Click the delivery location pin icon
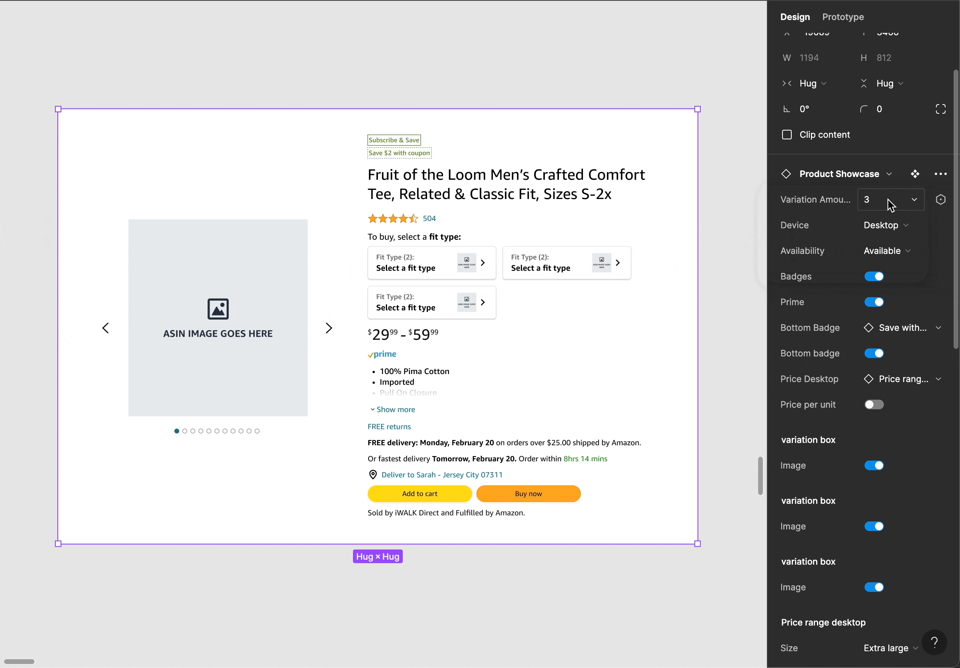The image size is (960, 668). click(x=373, y=475)
